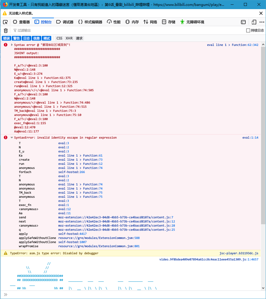Image resolution: width=266 pixels, height=299 pixels.
Task: Open the 调试器 debugger tab
Action: (x=65, y=22)
